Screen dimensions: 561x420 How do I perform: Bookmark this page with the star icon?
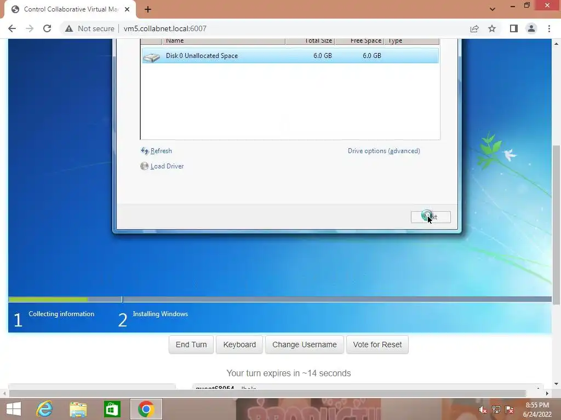point(492,28)
